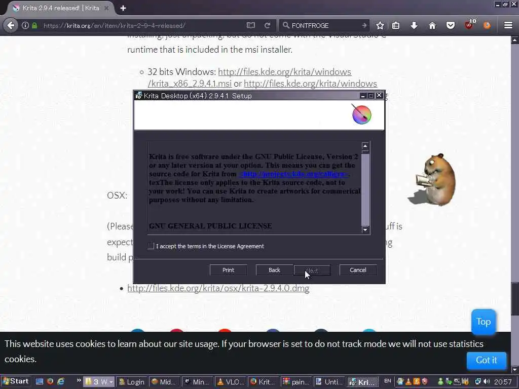Reload the page with the refresh icon
This screenshot has width=519, height=389.
tap(268, 25)
